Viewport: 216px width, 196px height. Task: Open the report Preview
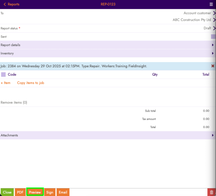tap(35, 192)
